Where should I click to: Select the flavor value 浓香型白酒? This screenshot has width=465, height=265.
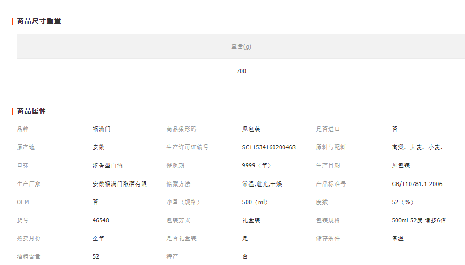click(108, 165)
